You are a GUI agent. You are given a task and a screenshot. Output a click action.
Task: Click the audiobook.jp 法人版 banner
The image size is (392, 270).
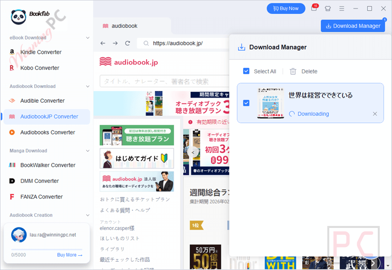tap(137, 181)
